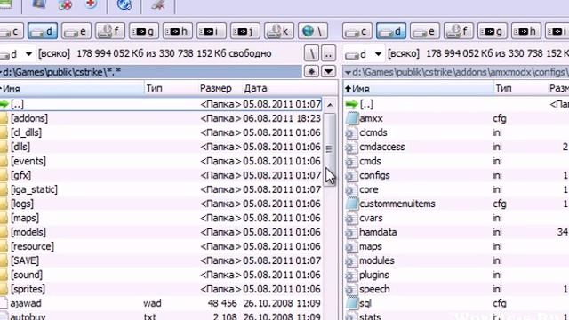
Task: Select clcmds ini file
Action: click(x=456, y=132)
